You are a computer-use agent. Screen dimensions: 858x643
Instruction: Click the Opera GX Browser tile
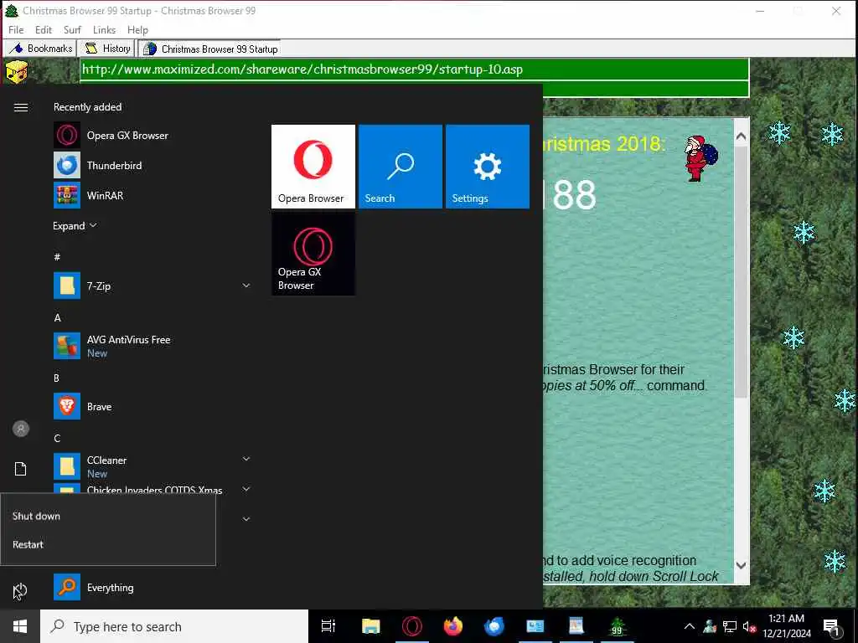(x=313, y=254)
